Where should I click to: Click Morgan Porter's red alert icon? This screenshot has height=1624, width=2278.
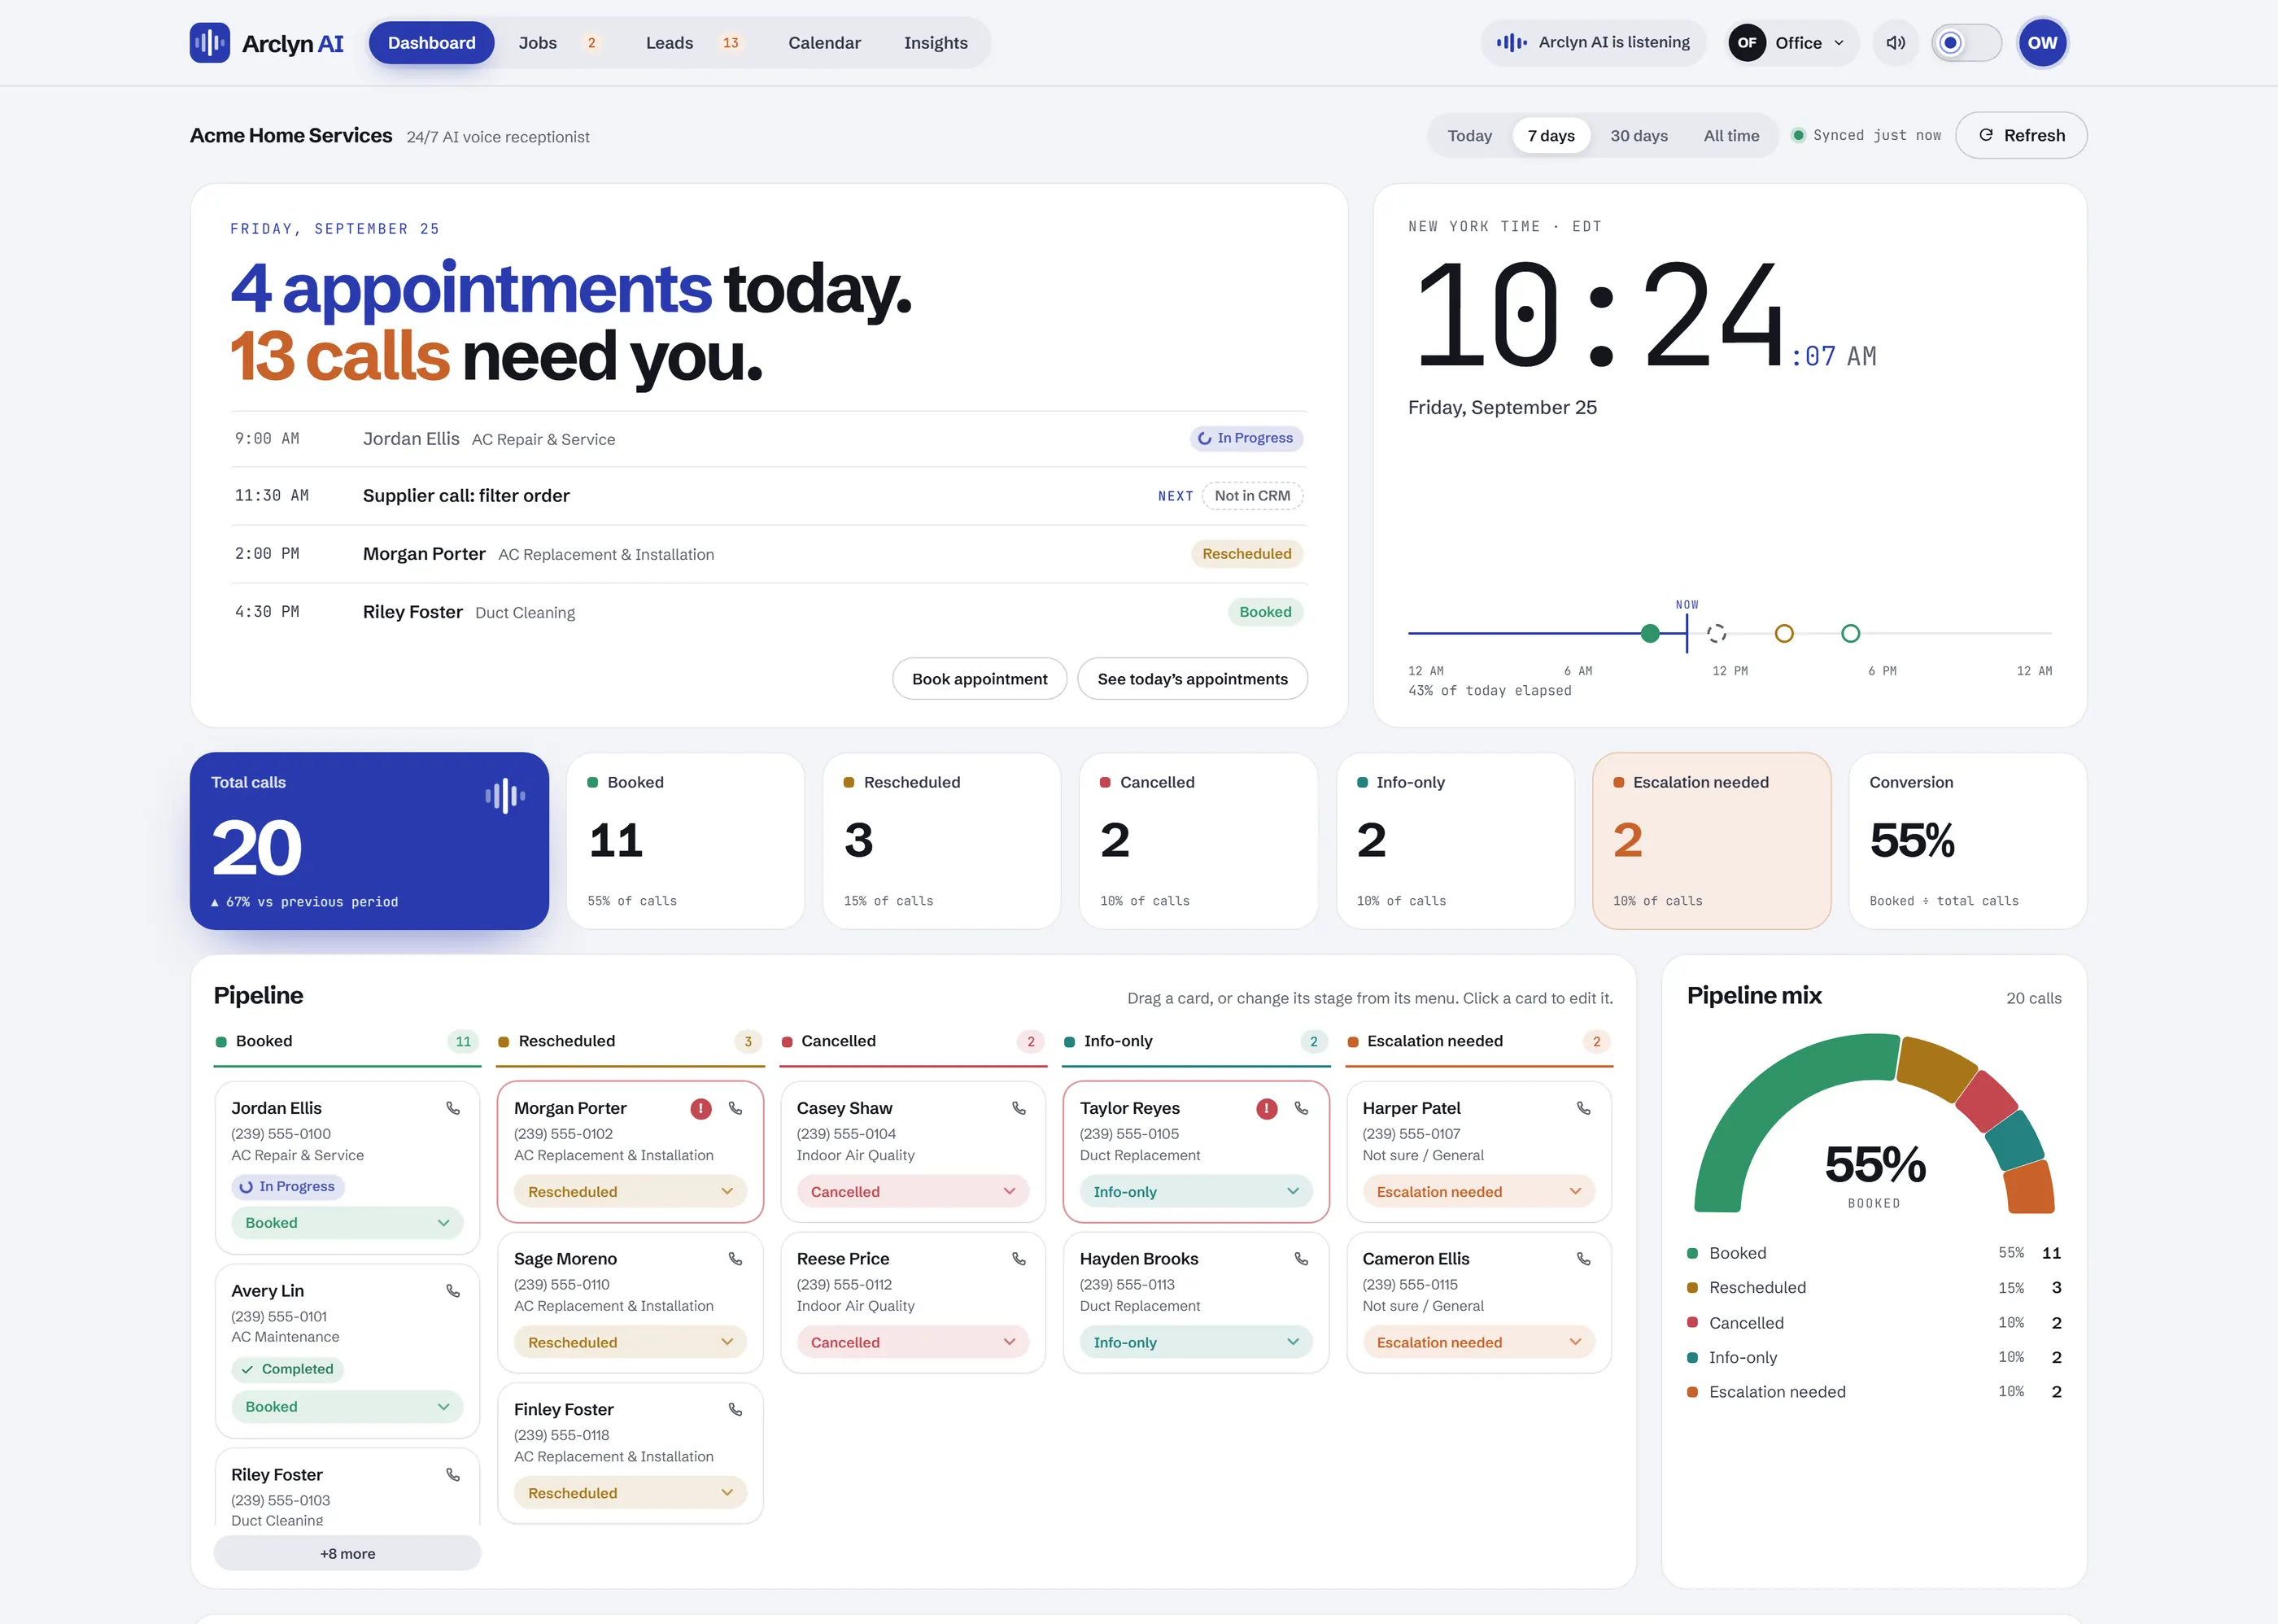pos(701,1108)
